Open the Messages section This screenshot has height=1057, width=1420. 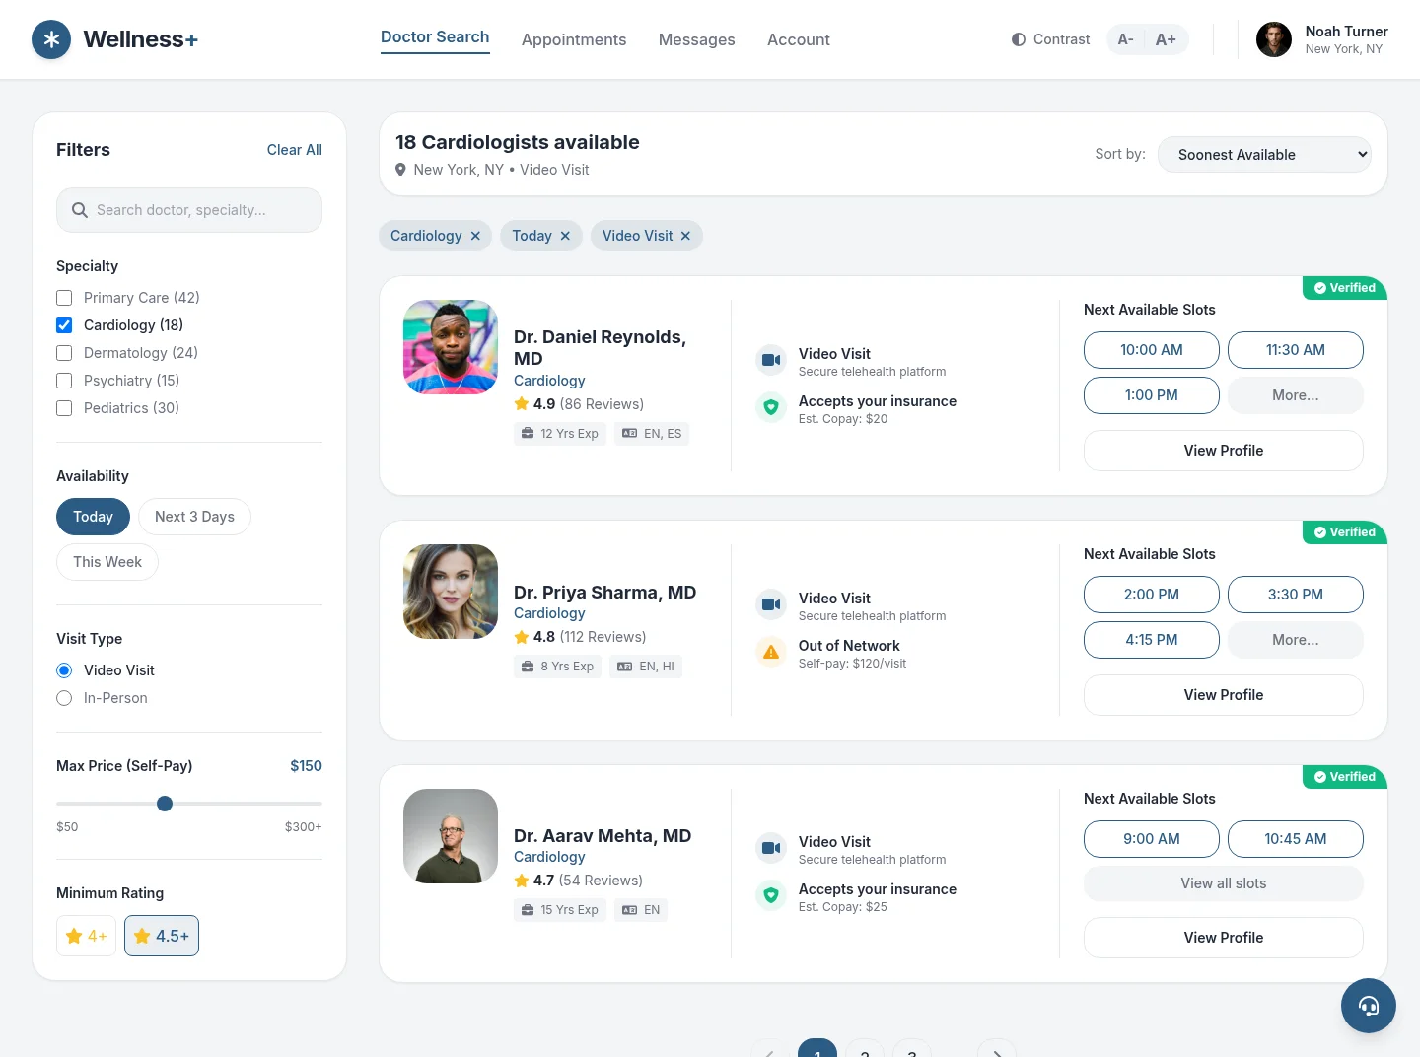tap(696, 39)
